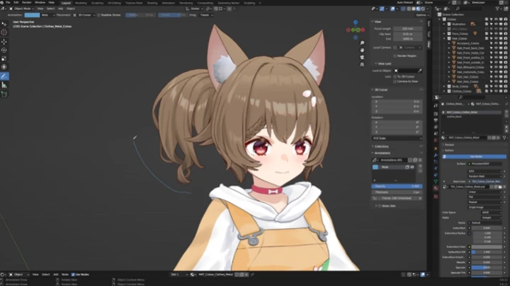Screen dimensions: 510x286
Task: Enable Render Region checkbox
Action: 395,56
